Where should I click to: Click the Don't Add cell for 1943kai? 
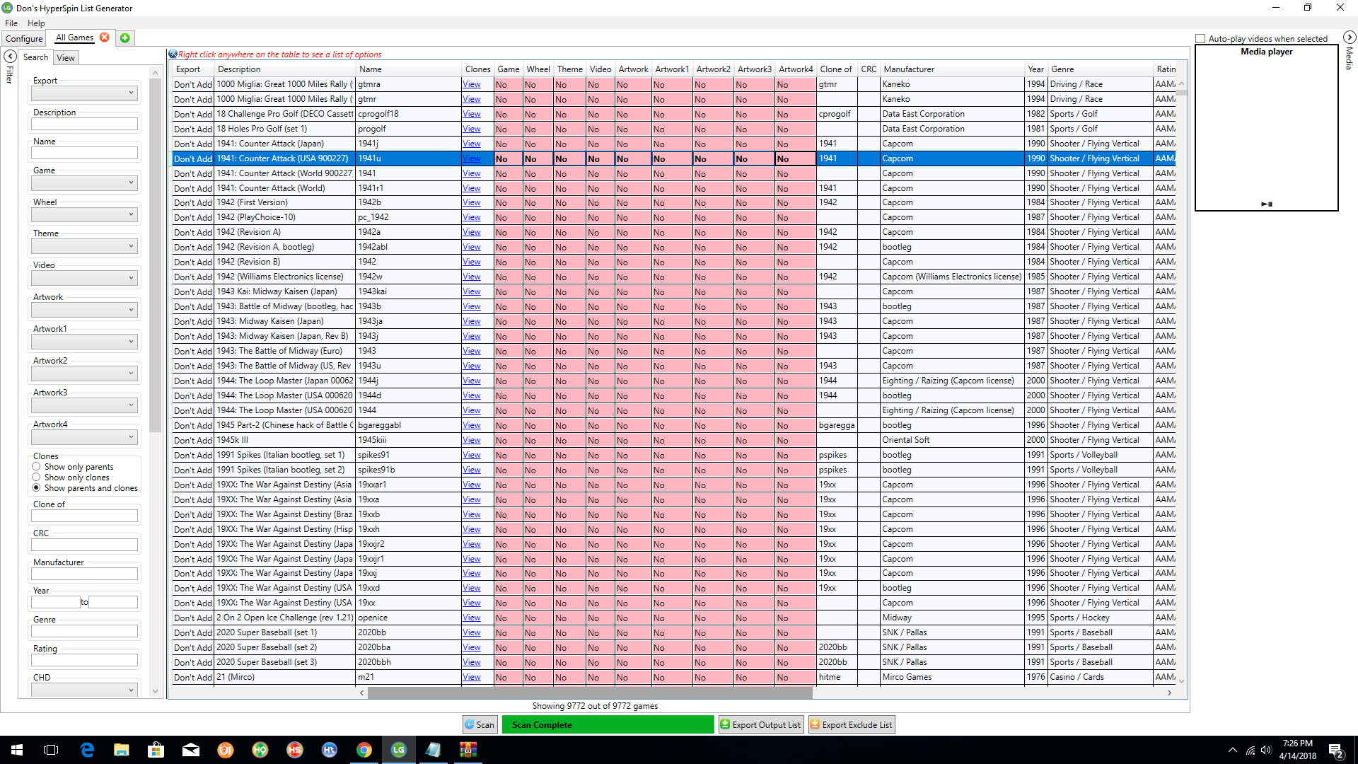[x=193, y=291]
